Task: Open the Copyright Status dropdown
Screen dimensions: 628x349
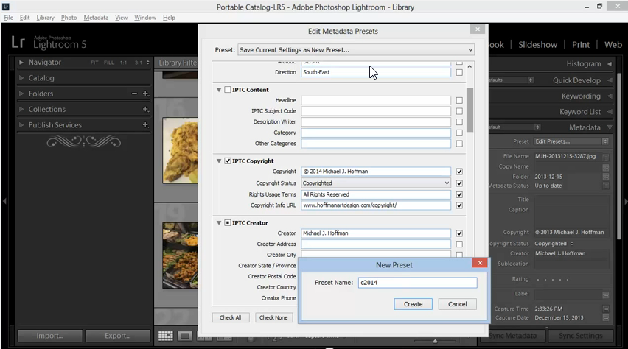Action: [376, 183]
